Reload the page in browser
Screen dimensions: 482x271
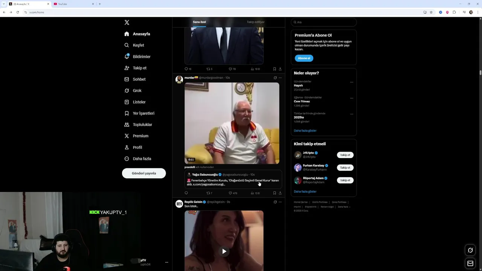[17, 12]
